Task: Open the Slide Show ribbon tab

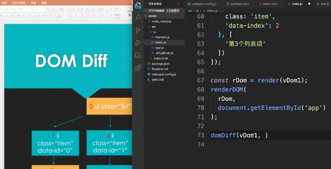Action: tap(19, 3)
